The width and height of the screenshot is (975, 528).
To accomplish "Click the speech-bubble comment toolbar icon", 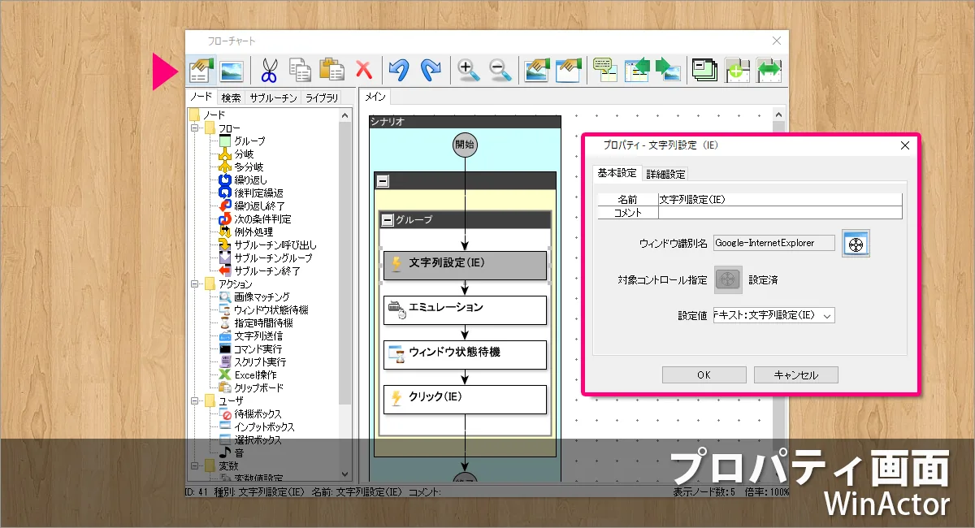I will 604,70.
